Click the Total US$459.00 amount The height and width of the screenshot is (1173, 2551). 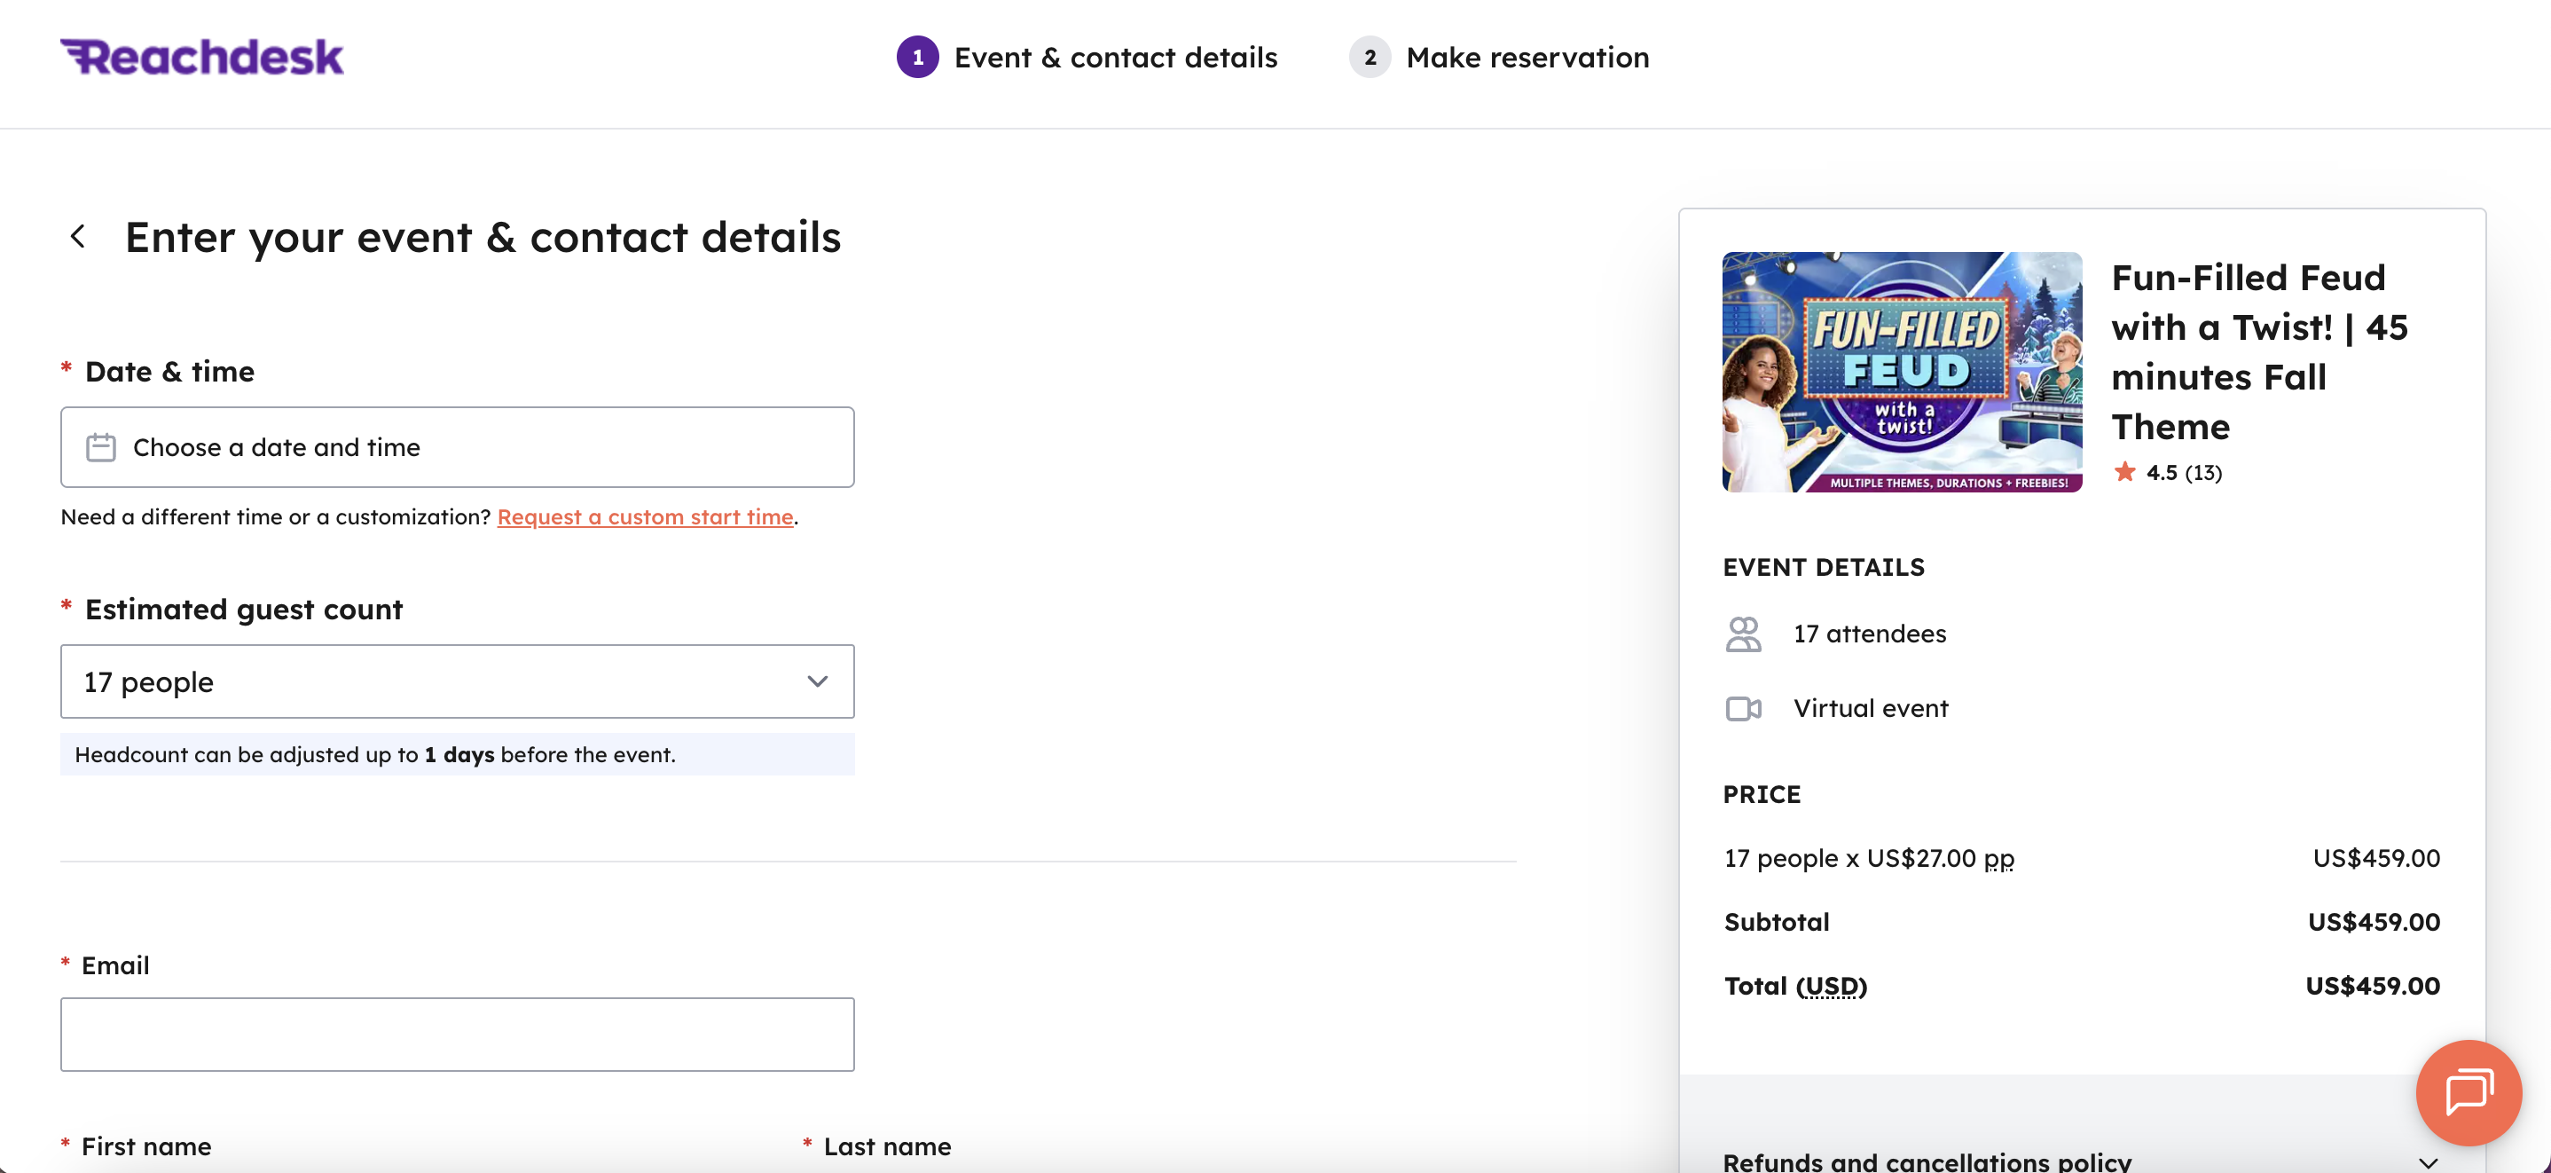pyautogui.click(x=2372, y=986)
